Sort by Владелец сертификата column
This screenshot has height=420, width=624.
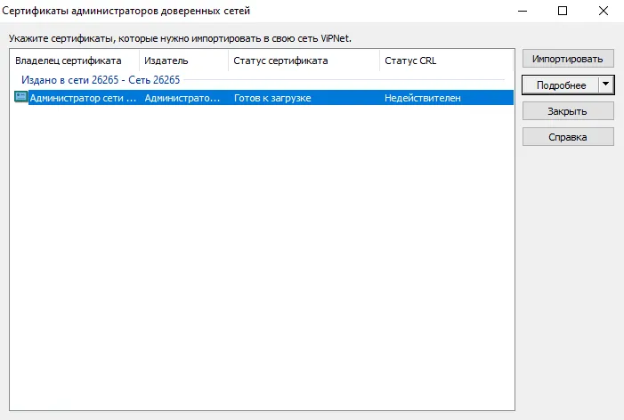pyautogui.click(x=75, y=61)
